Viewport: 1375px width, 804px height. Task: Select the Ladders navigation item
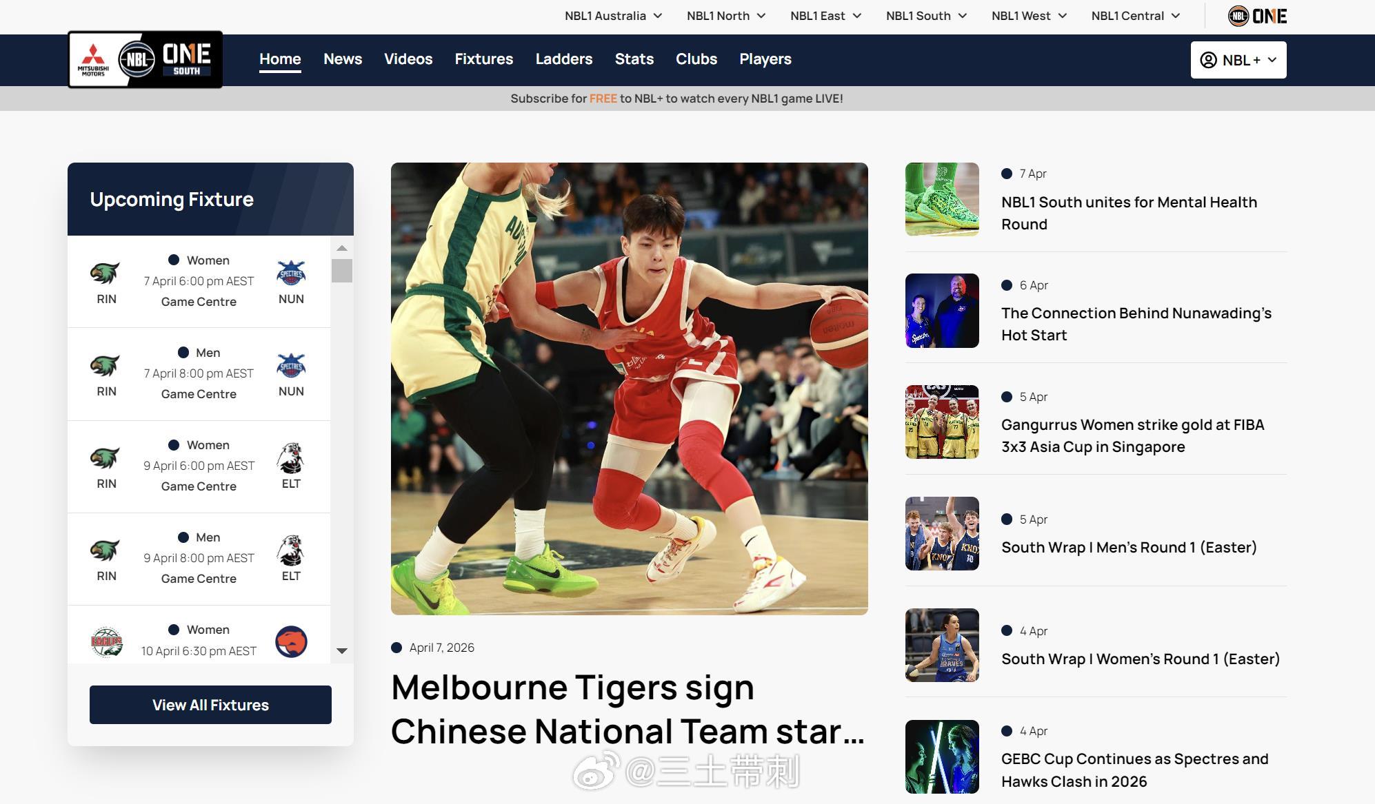(563, 59)
